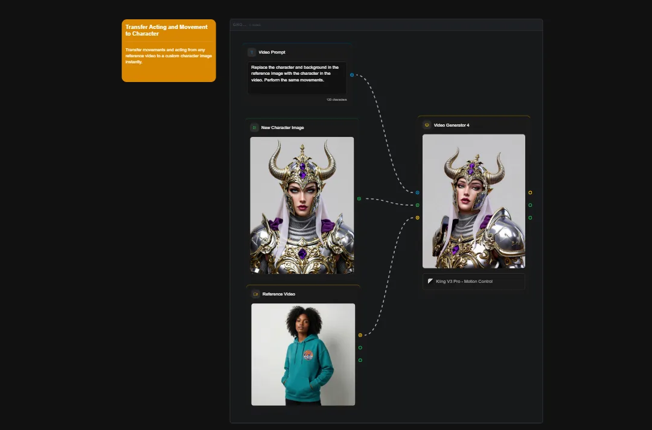Click the green output port on Video Generator 4

click(530, 204)
